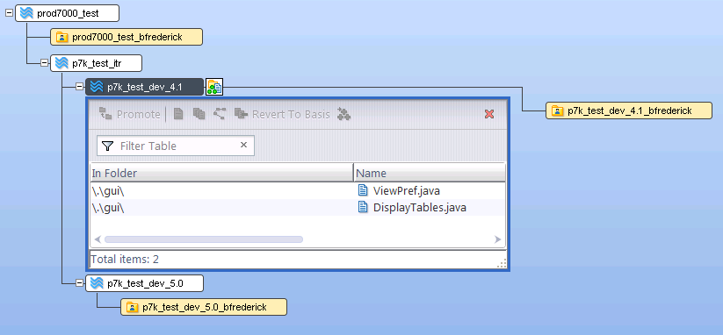Collapse the p7k_test_dev_4.1 stream
This screenshot has width=723, height=335.
coord(79,87)
